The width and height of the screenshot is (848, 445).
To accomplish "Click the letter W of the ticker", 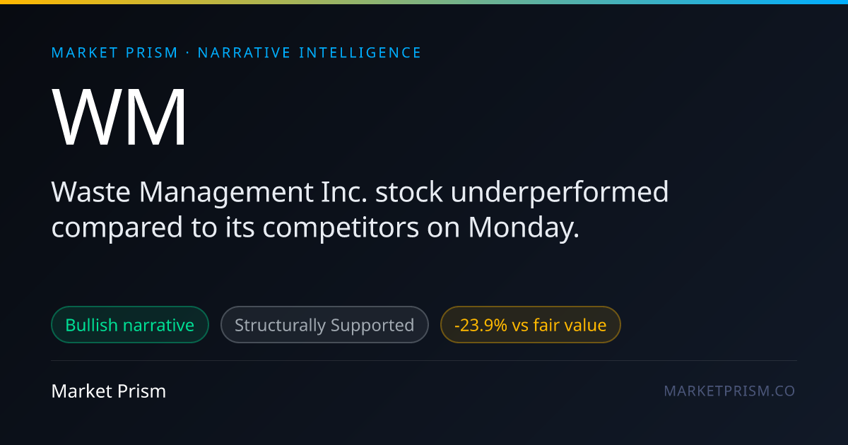I will tap(88, 117).
